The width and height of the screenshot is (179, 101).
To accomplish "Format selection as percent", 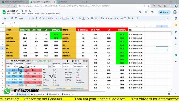I will click(33, 18).
